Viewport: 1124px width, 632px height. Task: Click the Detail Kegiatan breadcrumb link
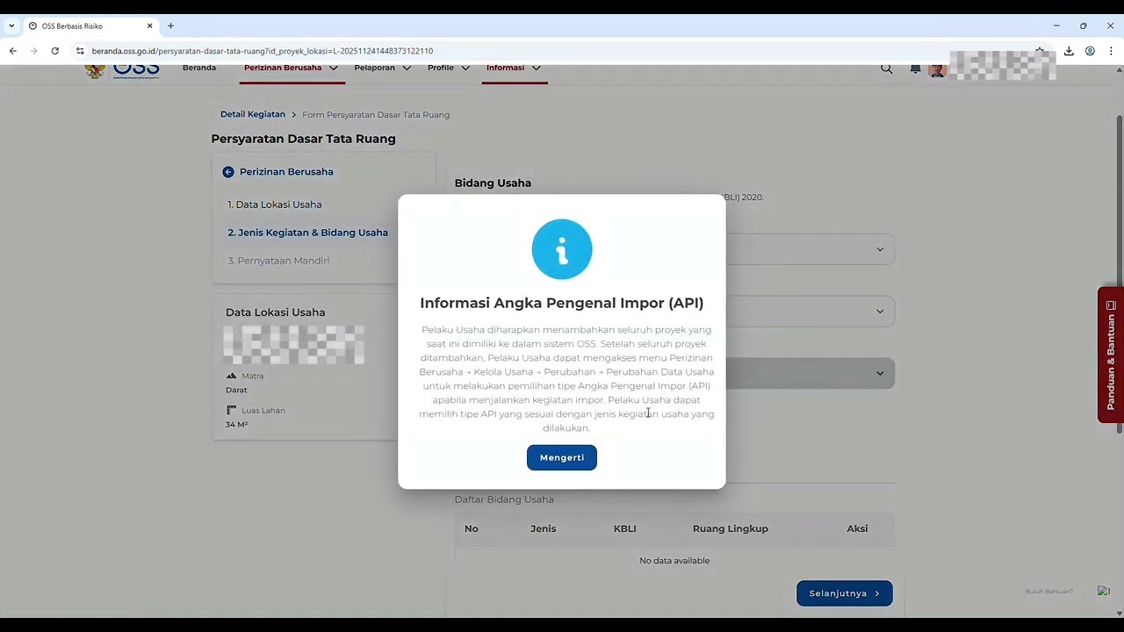pos(253,114)
